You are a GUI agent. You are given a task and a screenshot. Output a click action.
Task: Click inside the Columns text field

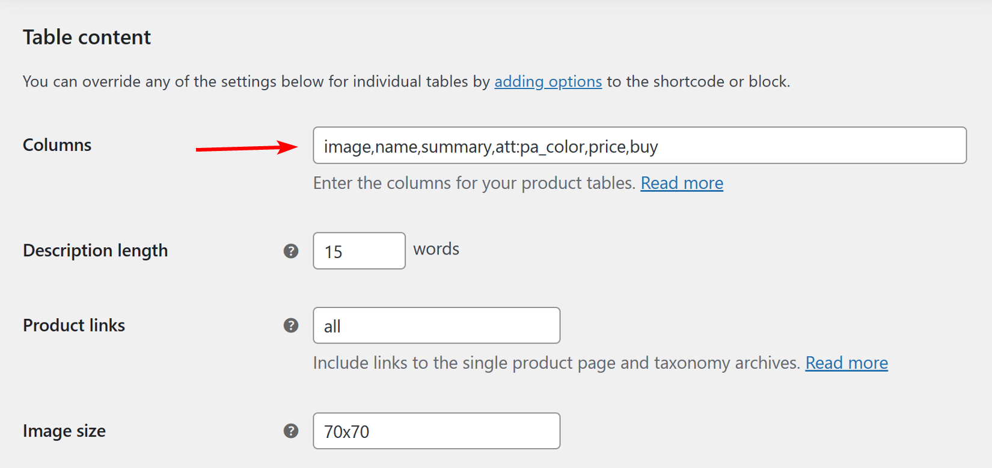[x=601, y=146]
